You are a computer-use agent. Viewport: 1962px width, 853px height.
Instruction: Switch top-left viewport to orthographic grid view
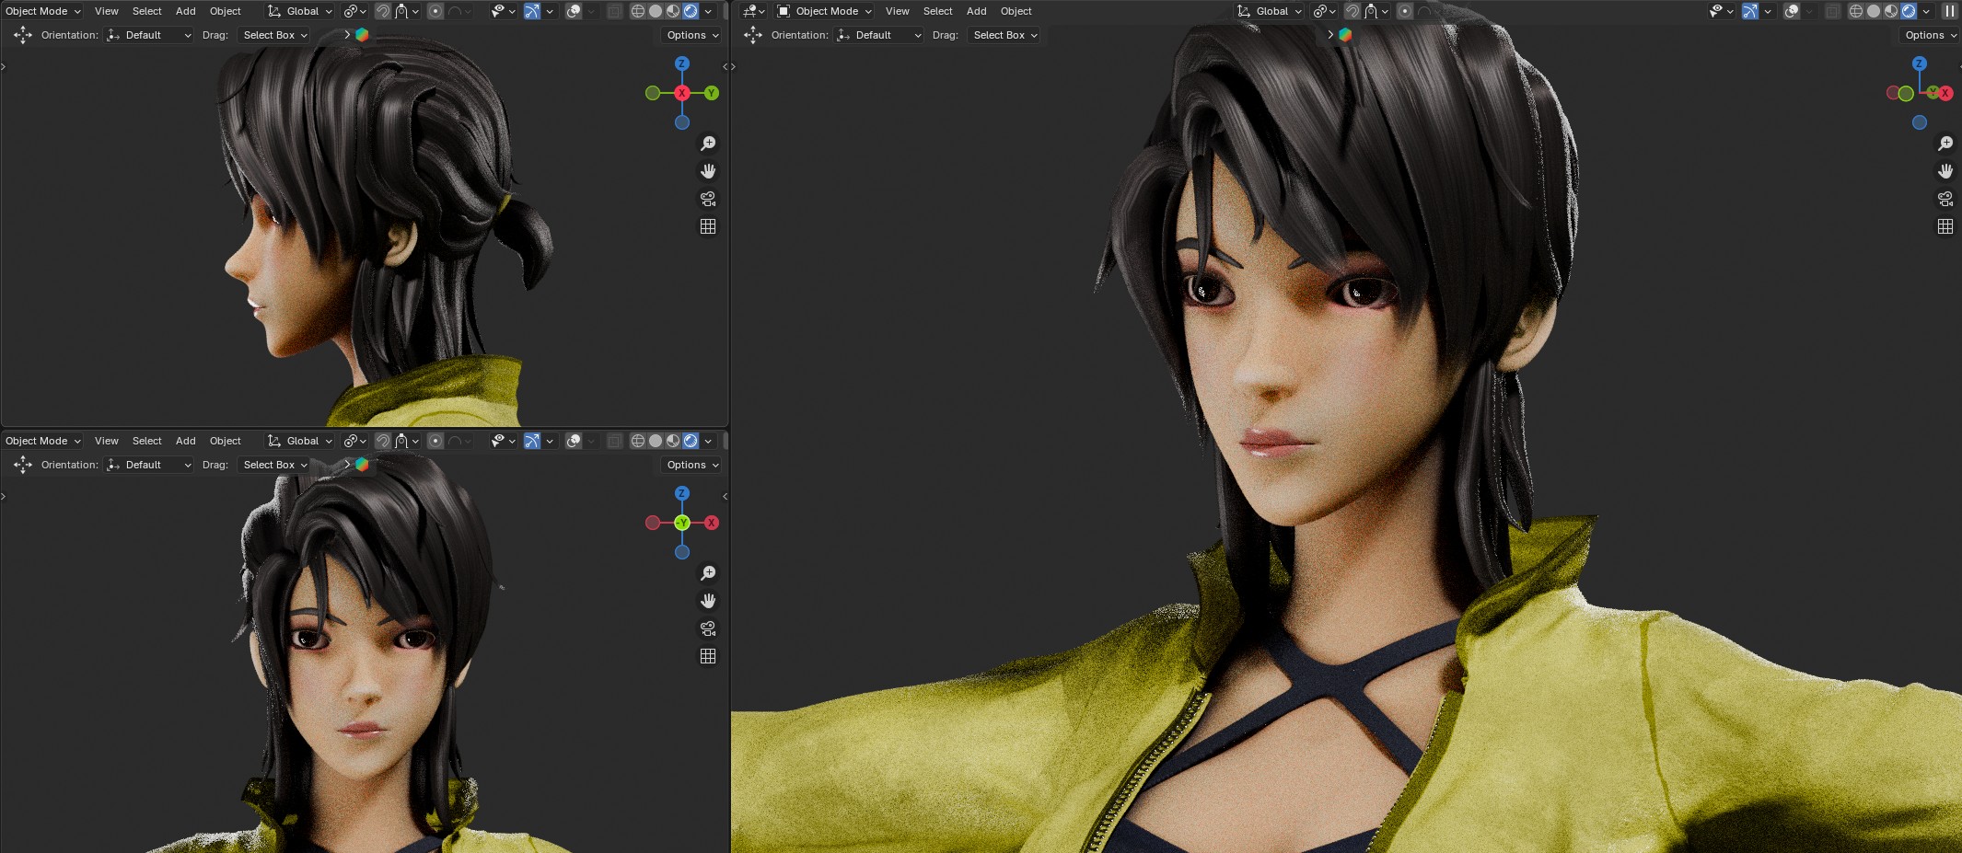pos(708,226)
